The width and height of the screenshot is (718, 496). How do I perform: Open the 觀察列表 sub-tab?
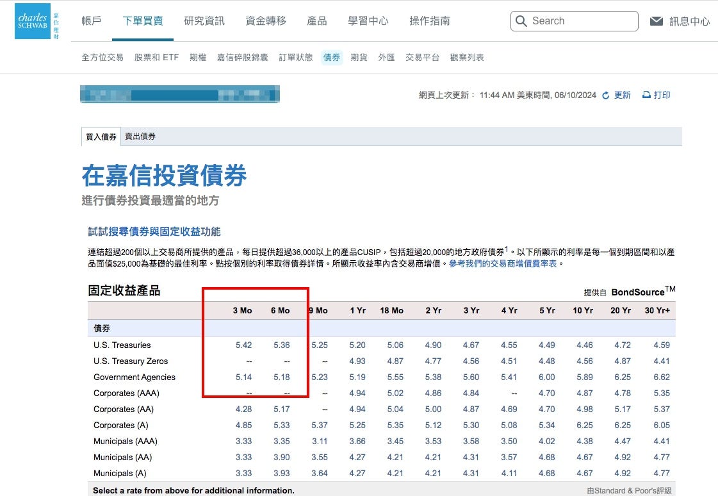coord(468,56)
